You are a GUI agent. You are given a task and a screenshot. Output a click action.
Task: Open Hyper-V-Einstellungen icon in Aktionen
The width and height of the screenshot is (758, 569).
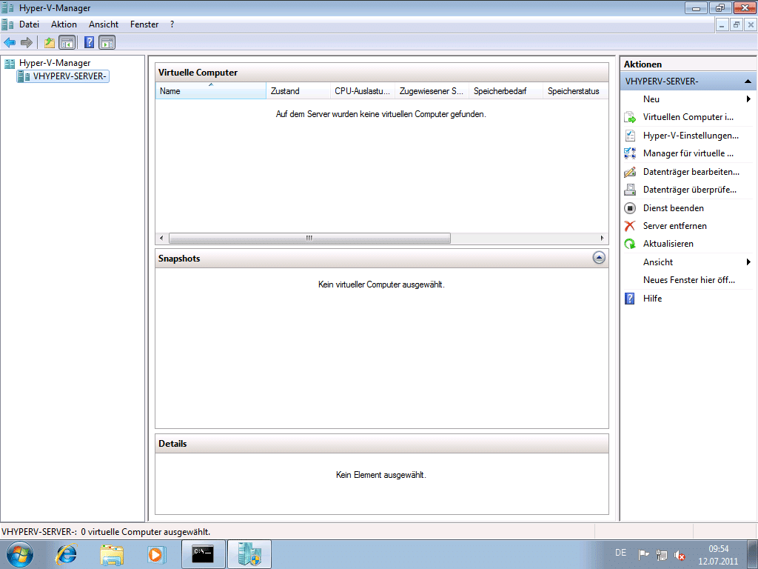click(630, 136)
